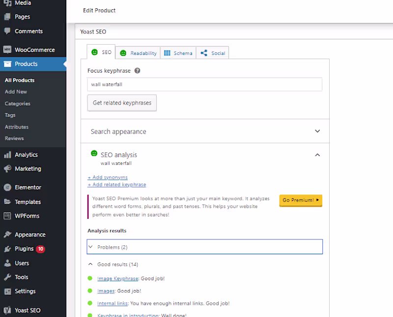Viewport: 393px width, 317px height.
Task: Open Attributes under Products
Action: tap(17, 127)
